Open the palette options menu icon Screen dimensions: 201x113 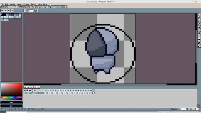(x=12, y=10)
